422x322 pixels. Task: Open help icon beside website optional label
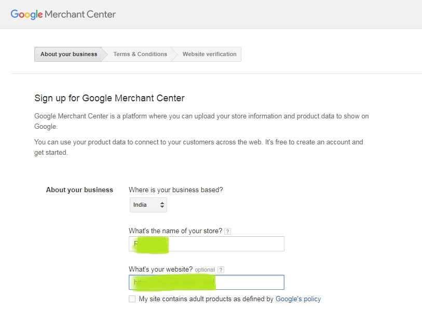pos(221,270)
